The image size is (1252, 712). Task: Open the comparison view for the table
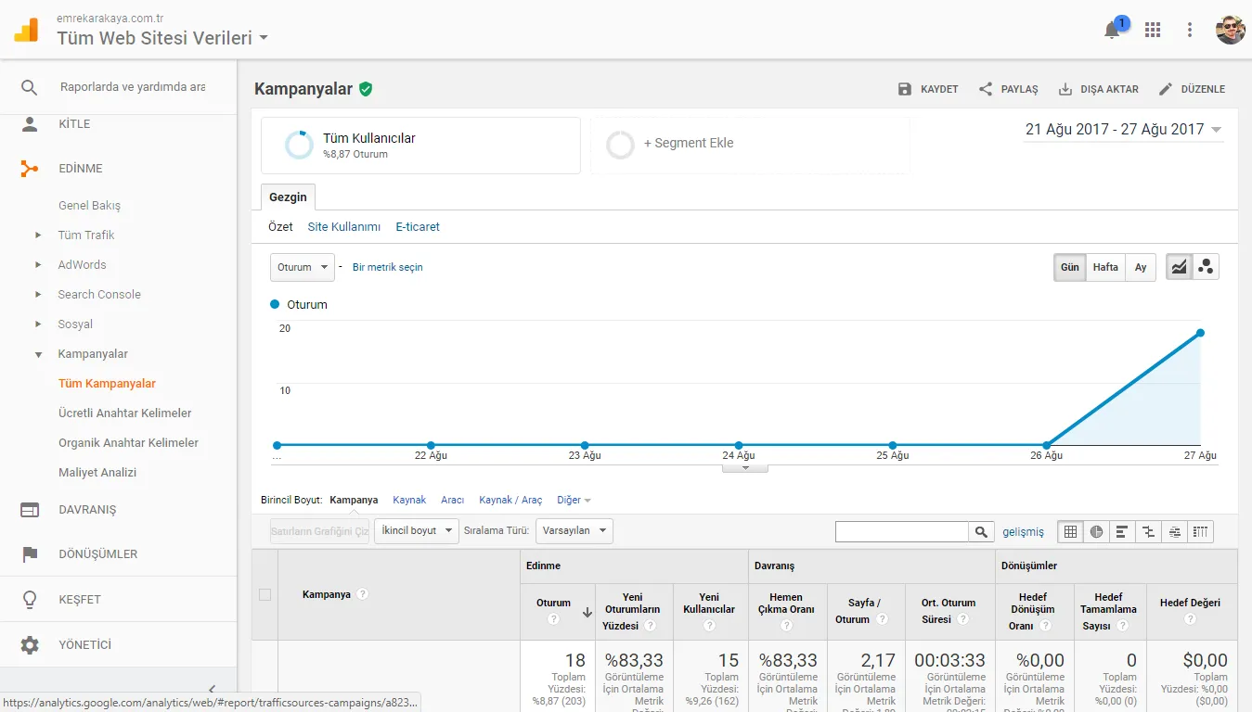(x=1148, y=531)
